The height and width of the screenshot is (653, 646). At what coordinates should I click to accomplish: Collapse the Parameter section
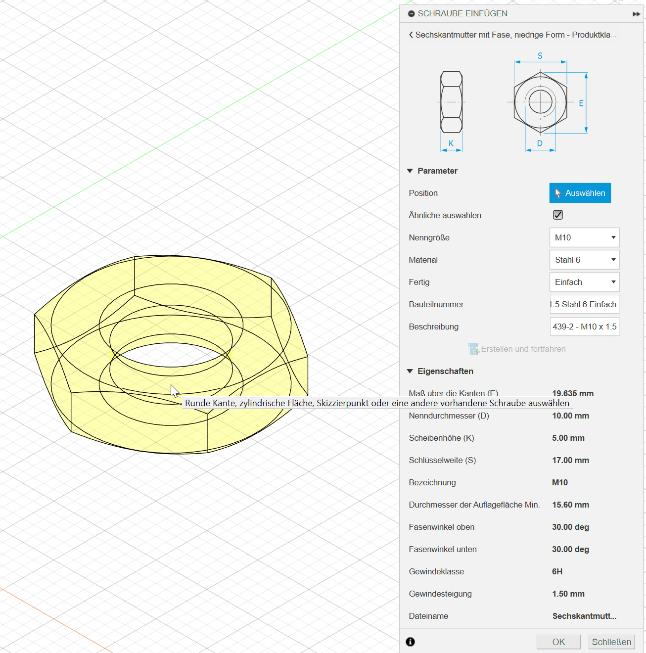(x=410, y=171)
